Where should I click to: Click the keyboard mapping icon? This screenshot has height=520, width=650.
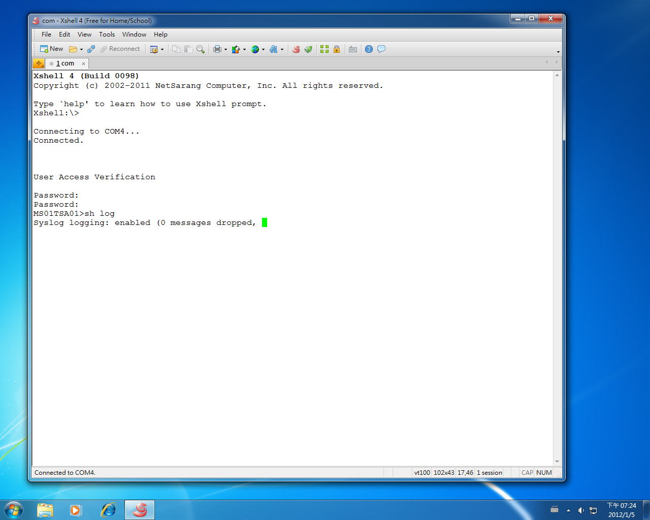tap(353, 49)
